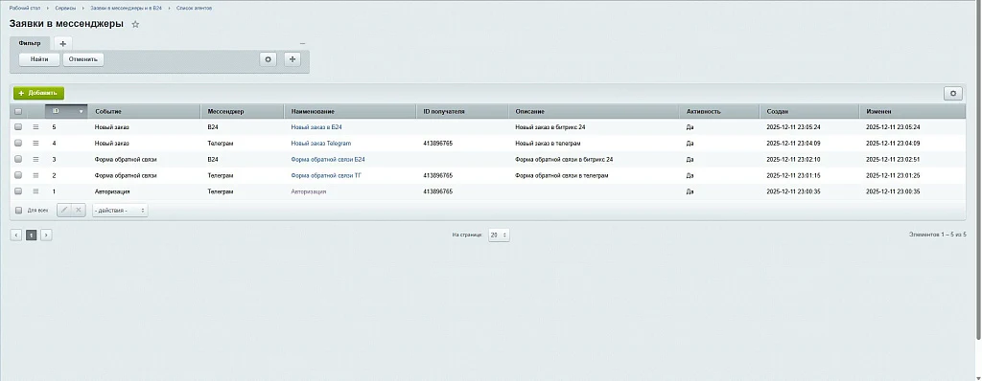
Task: Click the 'Отменить' button
Action: click(83, 59)
